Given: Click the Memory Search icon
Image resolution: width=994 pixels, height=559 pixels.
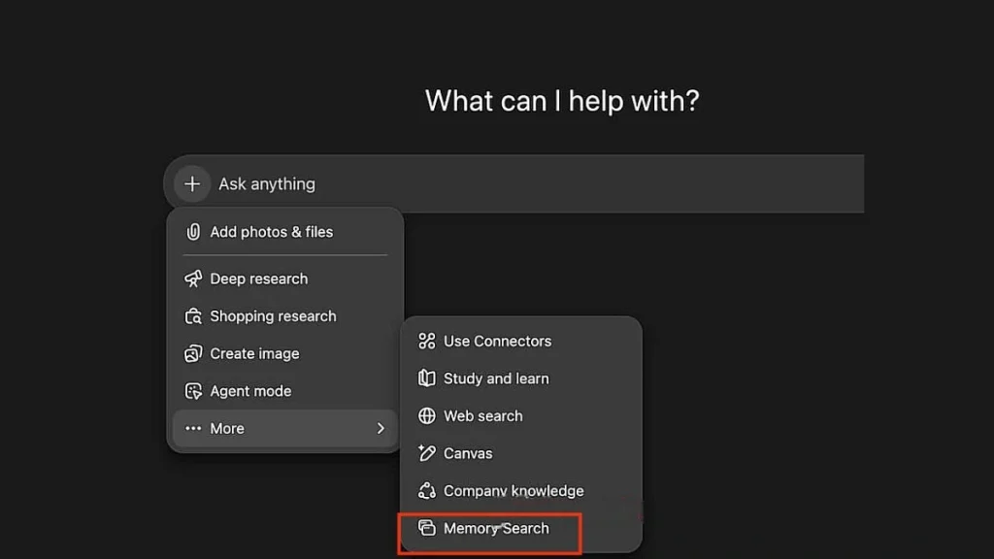Looking at the screenshot, I should (426, 528).
